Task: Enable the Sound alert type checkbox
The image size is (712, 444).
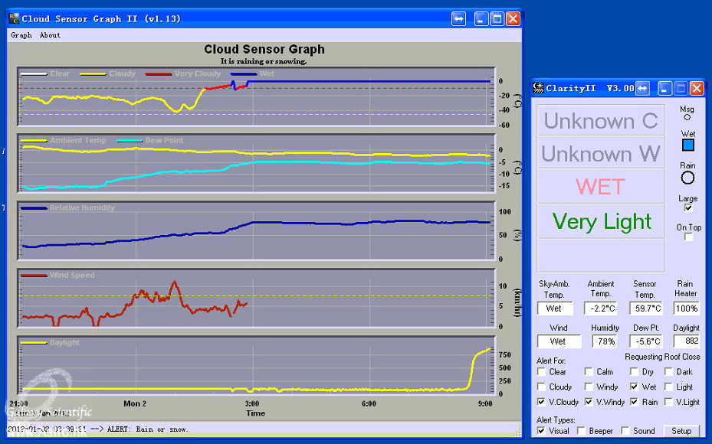Action: click(625, 431)
